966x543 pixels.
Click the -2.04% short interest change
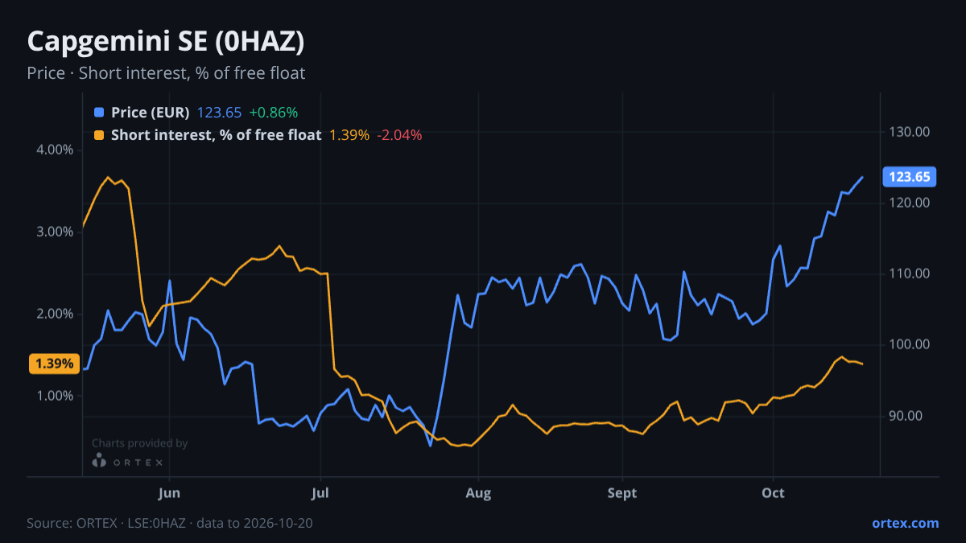tap(399, 135)
